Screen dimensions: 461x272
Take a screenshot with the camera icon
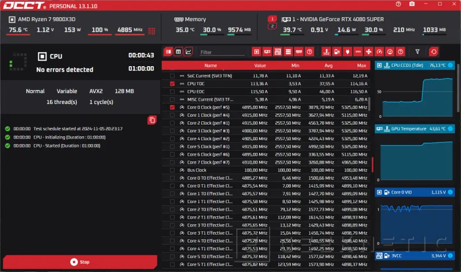412,4
